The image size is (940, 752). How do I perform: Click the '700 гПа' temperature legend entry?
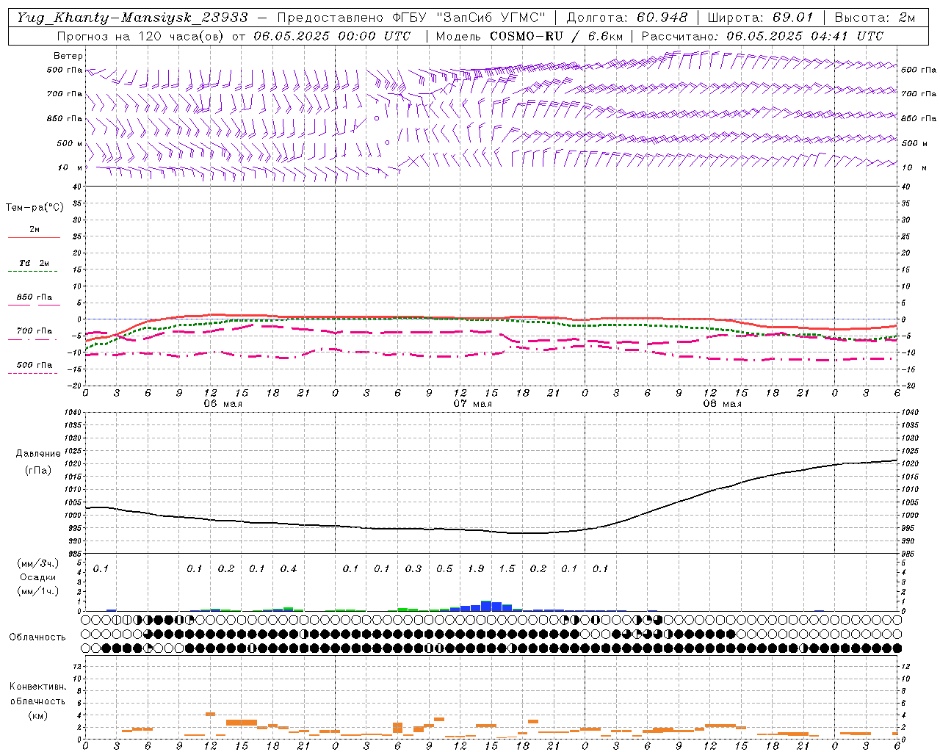[x=35, y=331]
